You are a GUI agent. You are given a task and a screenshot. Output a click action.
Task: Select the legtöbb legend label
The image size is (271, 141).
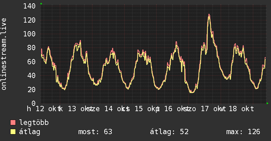click(x=34, y=123)
